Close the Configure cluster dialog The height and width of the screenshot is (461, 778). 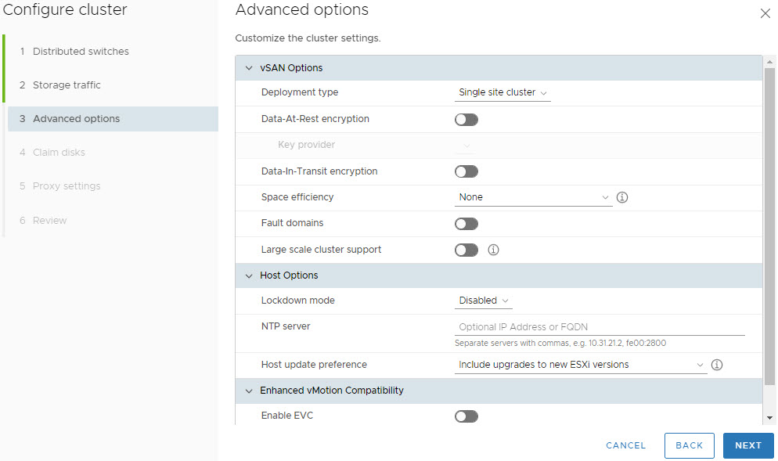765,13
